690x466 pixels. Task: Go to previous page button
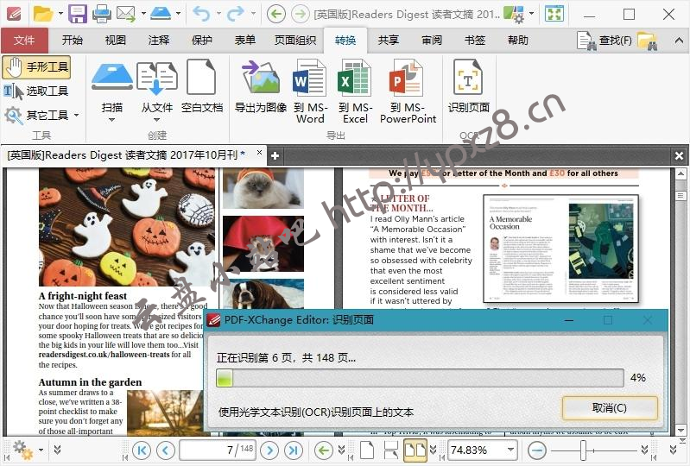tap(166, 450)
